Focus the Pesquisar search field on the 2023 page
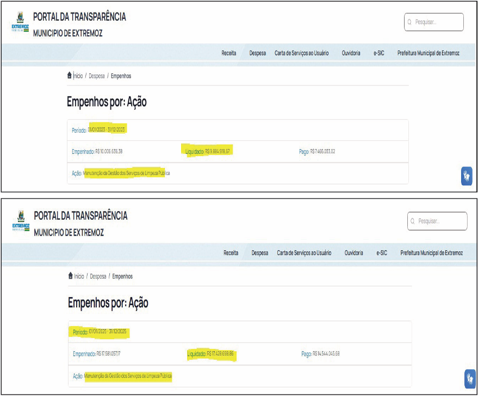478x396 pixels. tap(437, 22)
